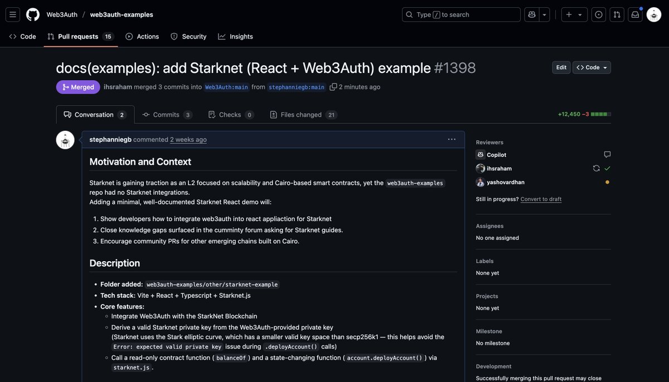669x382 pixels.
Task: Click the Milestone section heading
Action: click(x=489, y=331)
